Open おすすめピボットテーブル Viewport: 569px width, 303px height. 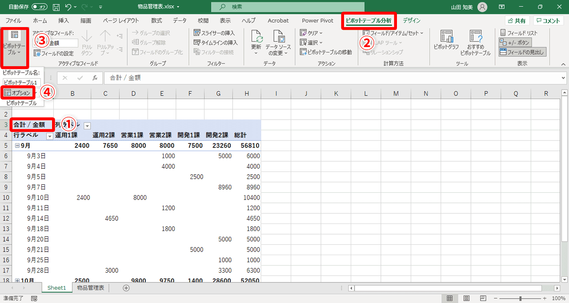(x=475, y=43)
